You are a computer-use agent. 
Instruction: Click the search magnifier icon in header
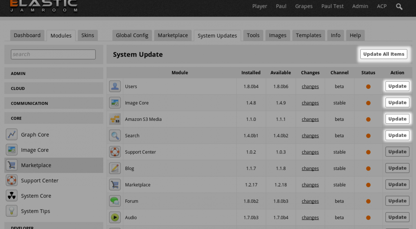coord(399,7)
